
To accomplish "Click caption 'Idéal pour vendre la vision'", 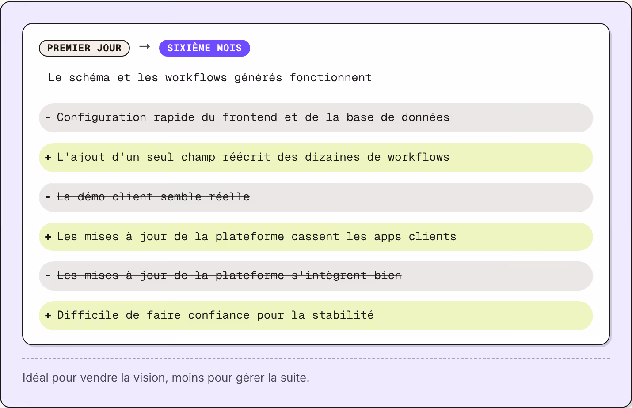I will 166,378.
